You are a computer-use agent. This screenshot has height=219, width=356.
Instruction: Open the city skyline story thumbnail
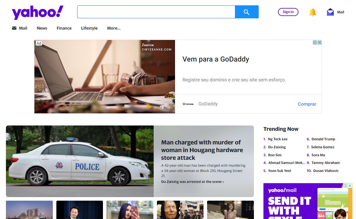[29, 210]
